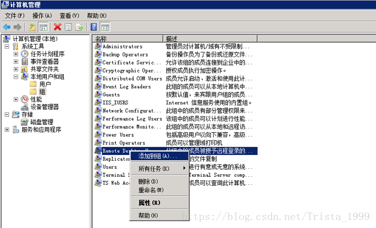Choose 重命名(M) in context menu
This screenshot has width=376, height=228.
[159, 190]
